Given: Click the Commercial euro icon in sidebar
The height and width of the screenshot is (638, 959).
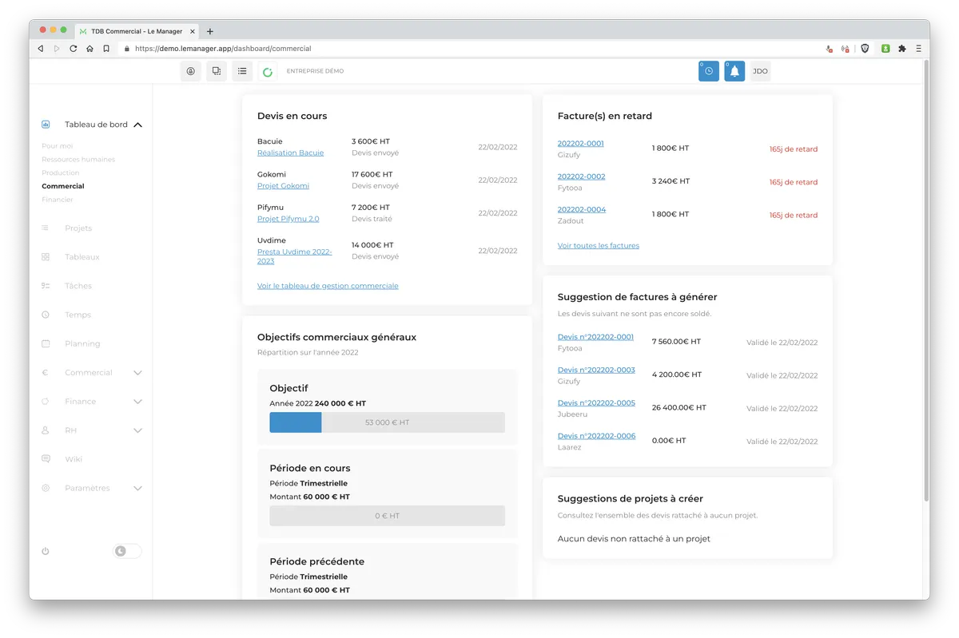Looking at the screenshot, I should click(46, 373).
